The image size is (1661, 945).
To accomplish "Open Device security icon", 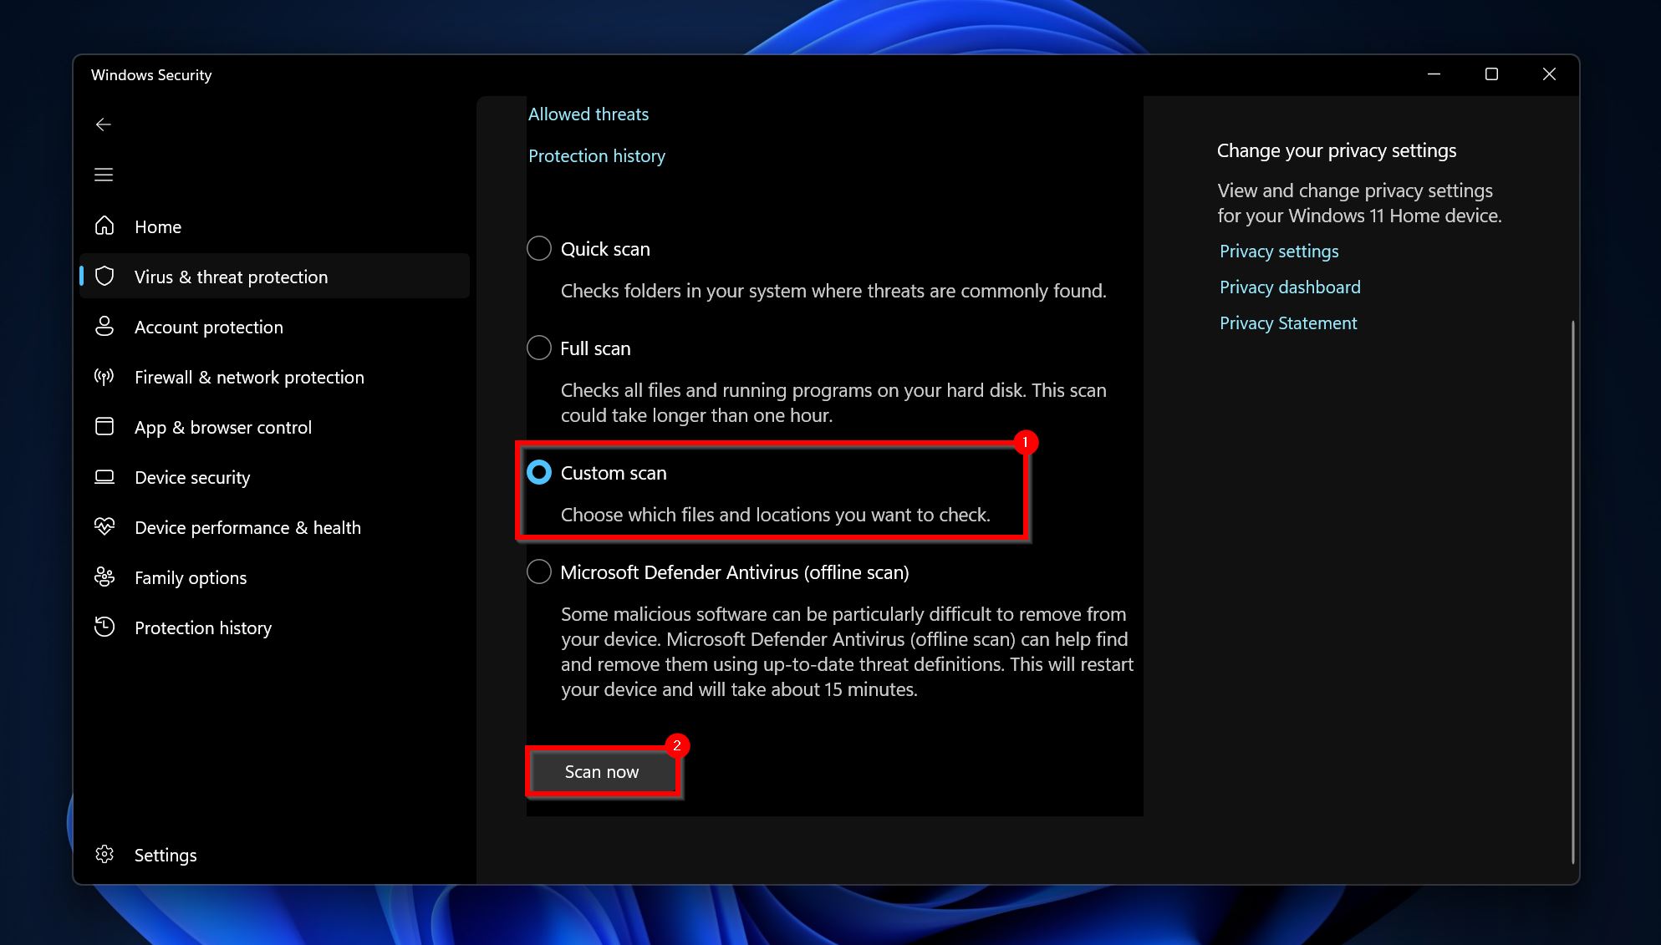I will [x=104, y=476].
